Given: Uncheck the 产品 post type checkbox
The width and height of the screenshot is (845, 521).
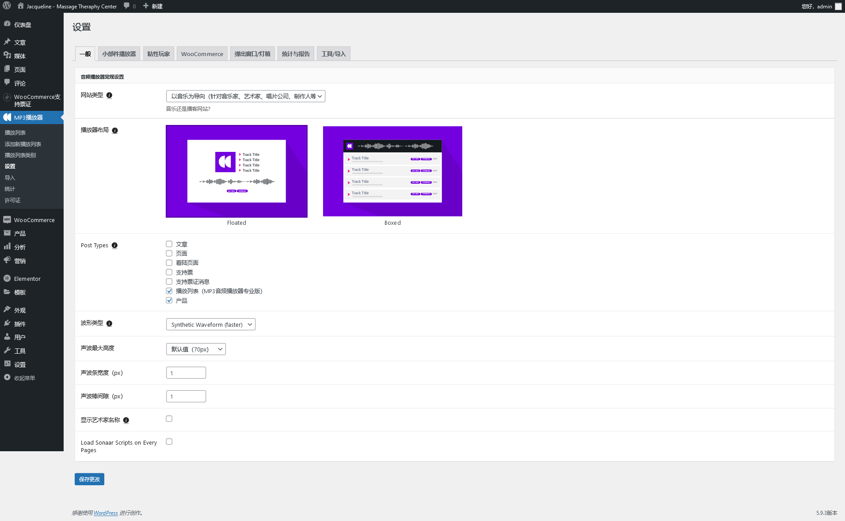Looking at the screenshot, I should pos(169,301).
